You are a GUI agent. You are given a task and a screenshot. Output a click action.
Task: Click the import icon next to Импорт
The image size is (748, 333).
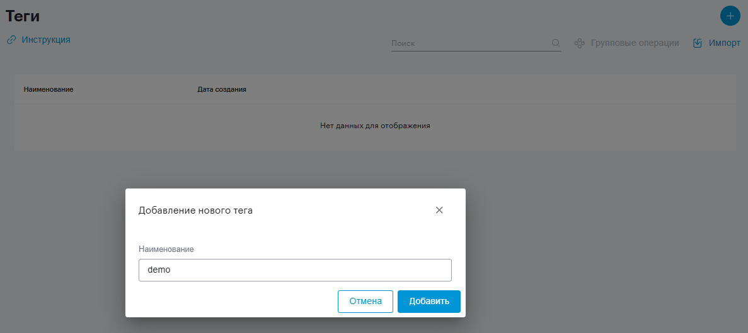pos(698,43)
